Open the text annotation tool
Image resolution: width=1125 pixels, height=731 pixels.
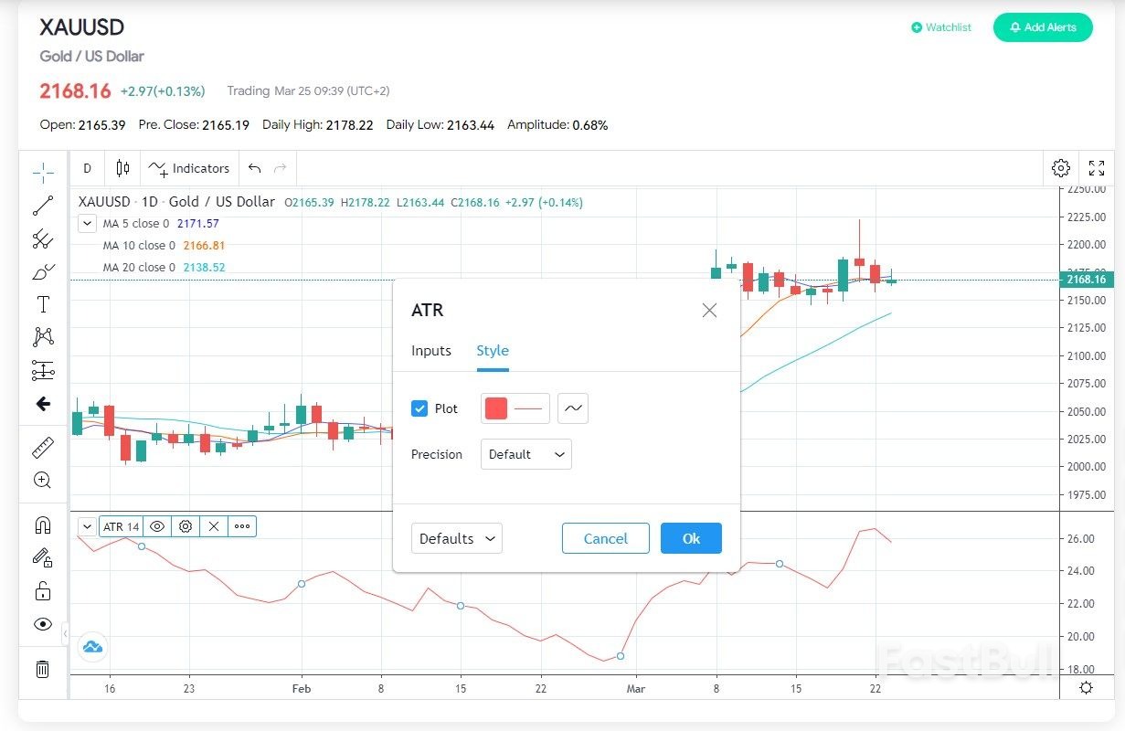(42, 304)
